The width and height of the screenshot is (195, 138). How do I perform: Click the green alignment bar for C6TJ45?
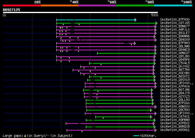pyautogui.click(x=106, y=23)
